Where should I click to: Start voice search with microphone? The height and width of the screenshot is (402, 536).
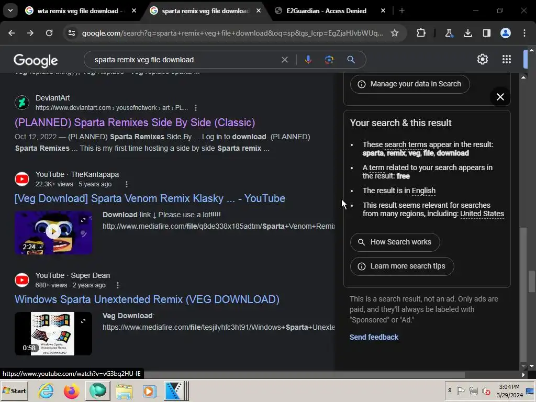pos(308,60)
